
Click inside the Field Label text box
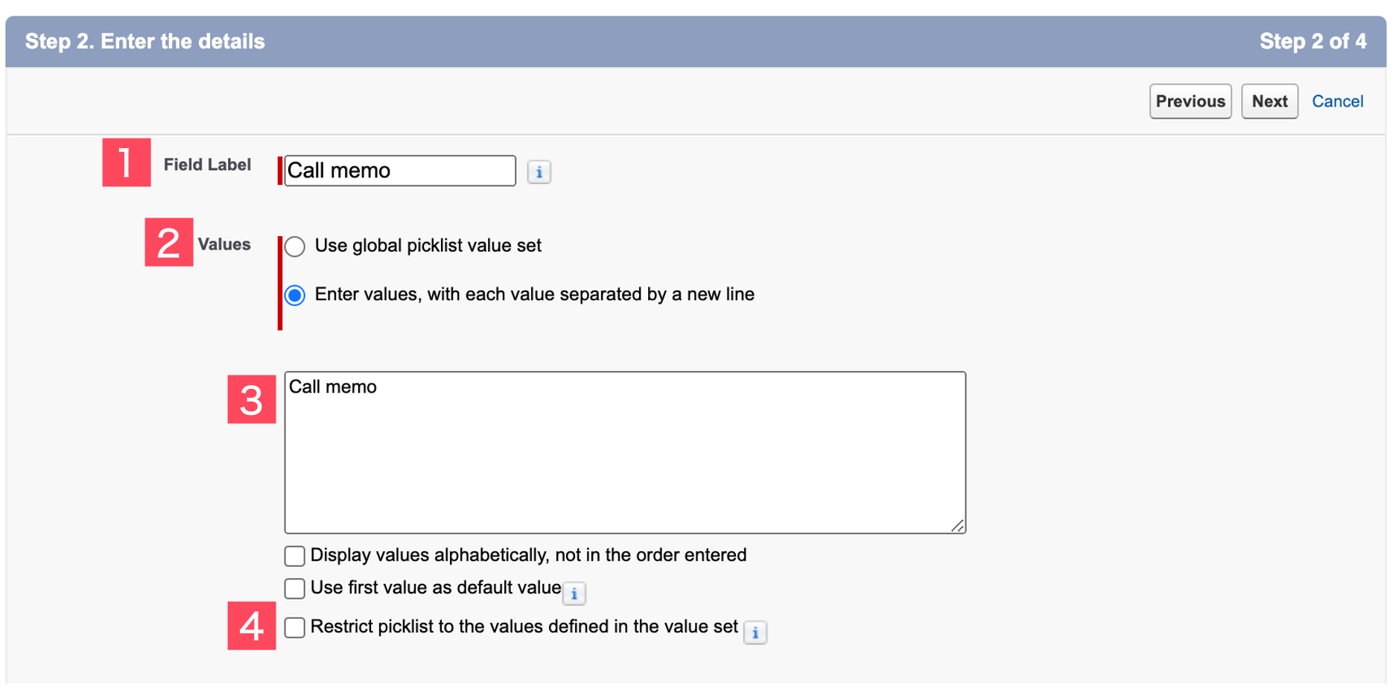399,171
